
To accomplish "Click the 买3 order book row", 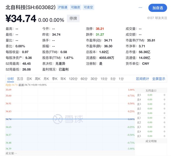I will coord(151,127).
